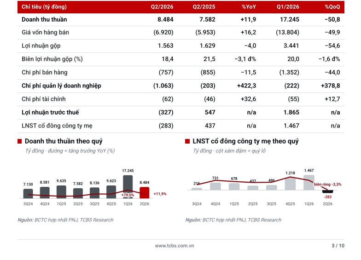This screenshot has width=361, height=260.
Task: Click the 4Q24 profit bar labeled 731
Action: 215,186
